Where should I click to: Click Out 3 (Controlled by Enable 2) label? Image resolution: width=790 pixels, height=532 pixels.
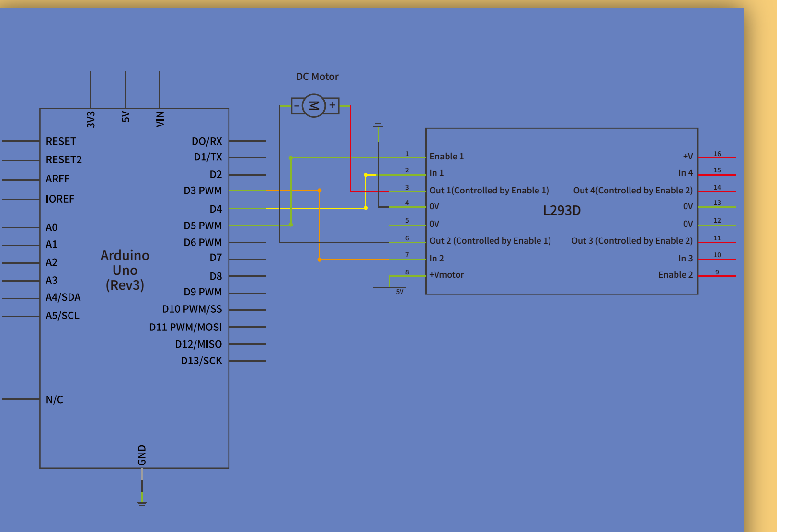pos(632,241)
